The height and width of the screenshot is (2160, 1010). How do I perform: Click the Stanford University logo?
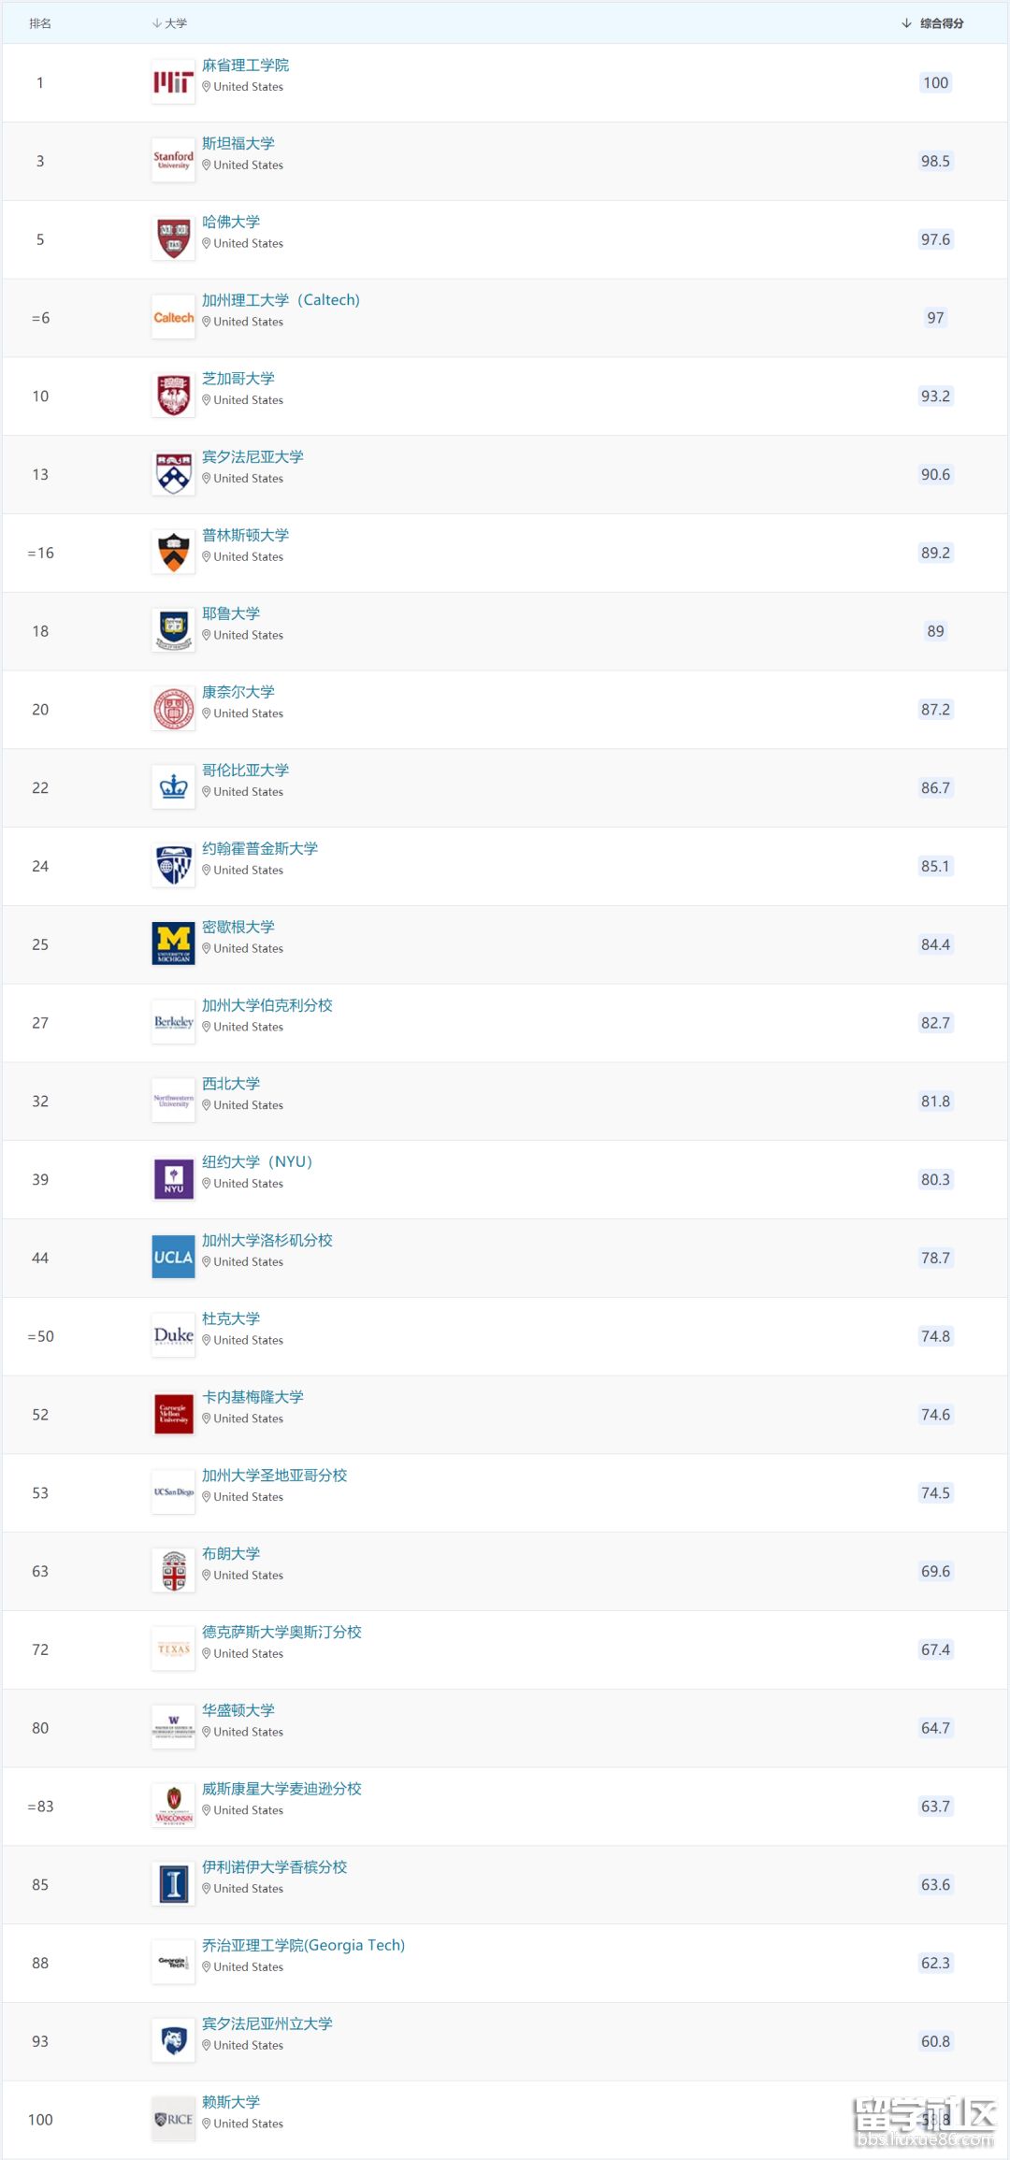coord(173,161)
